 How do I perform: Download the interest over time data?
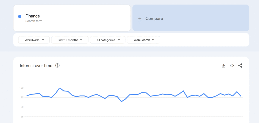224,66
